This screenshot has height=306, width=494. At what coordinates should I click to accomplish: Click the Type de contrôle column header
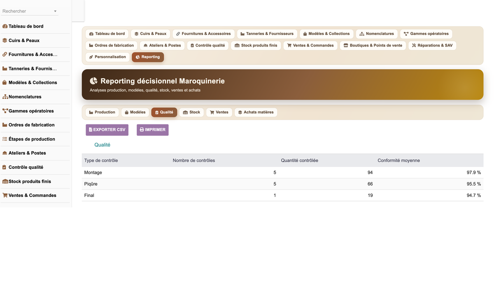click(x=101, y=160)
